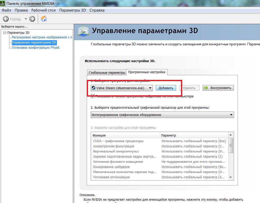Select Заранее подготовленные кадры row
Image resolution: width=260 pixels, height=203 pixels.
click(x=160, y=157)
